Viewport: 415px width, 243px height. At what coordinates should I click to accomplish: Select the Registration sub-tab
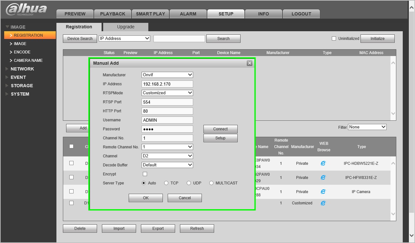point(79,27)
